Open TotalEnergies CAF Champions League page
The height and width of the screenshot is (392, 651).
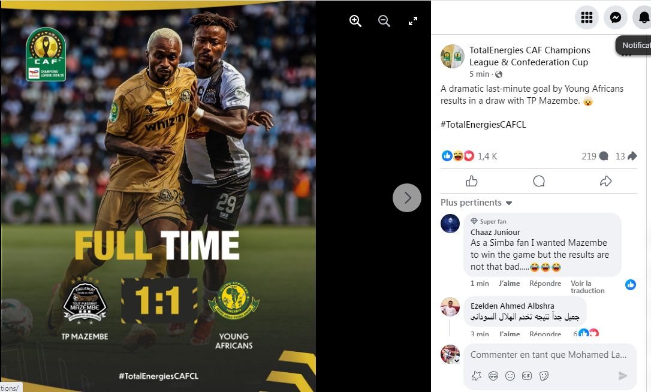tap(530, 56)
